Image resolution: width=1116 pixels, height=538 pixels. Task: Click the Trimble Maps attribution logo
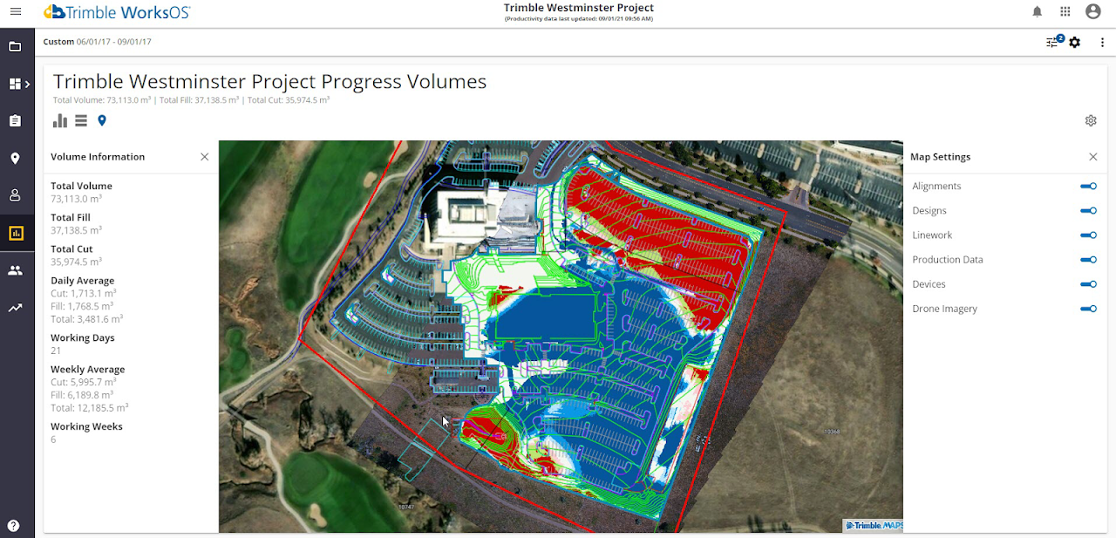(x=873, y=525)
